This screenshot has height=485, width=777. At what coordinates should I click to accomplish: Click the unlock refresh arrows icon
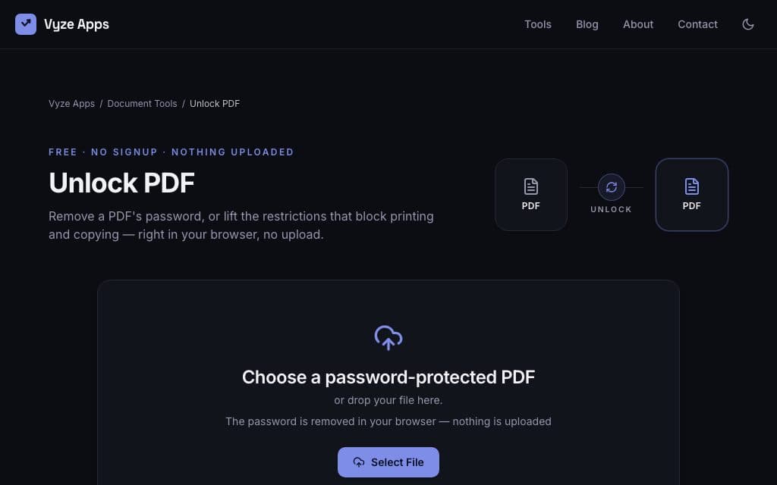click(611, 187)
